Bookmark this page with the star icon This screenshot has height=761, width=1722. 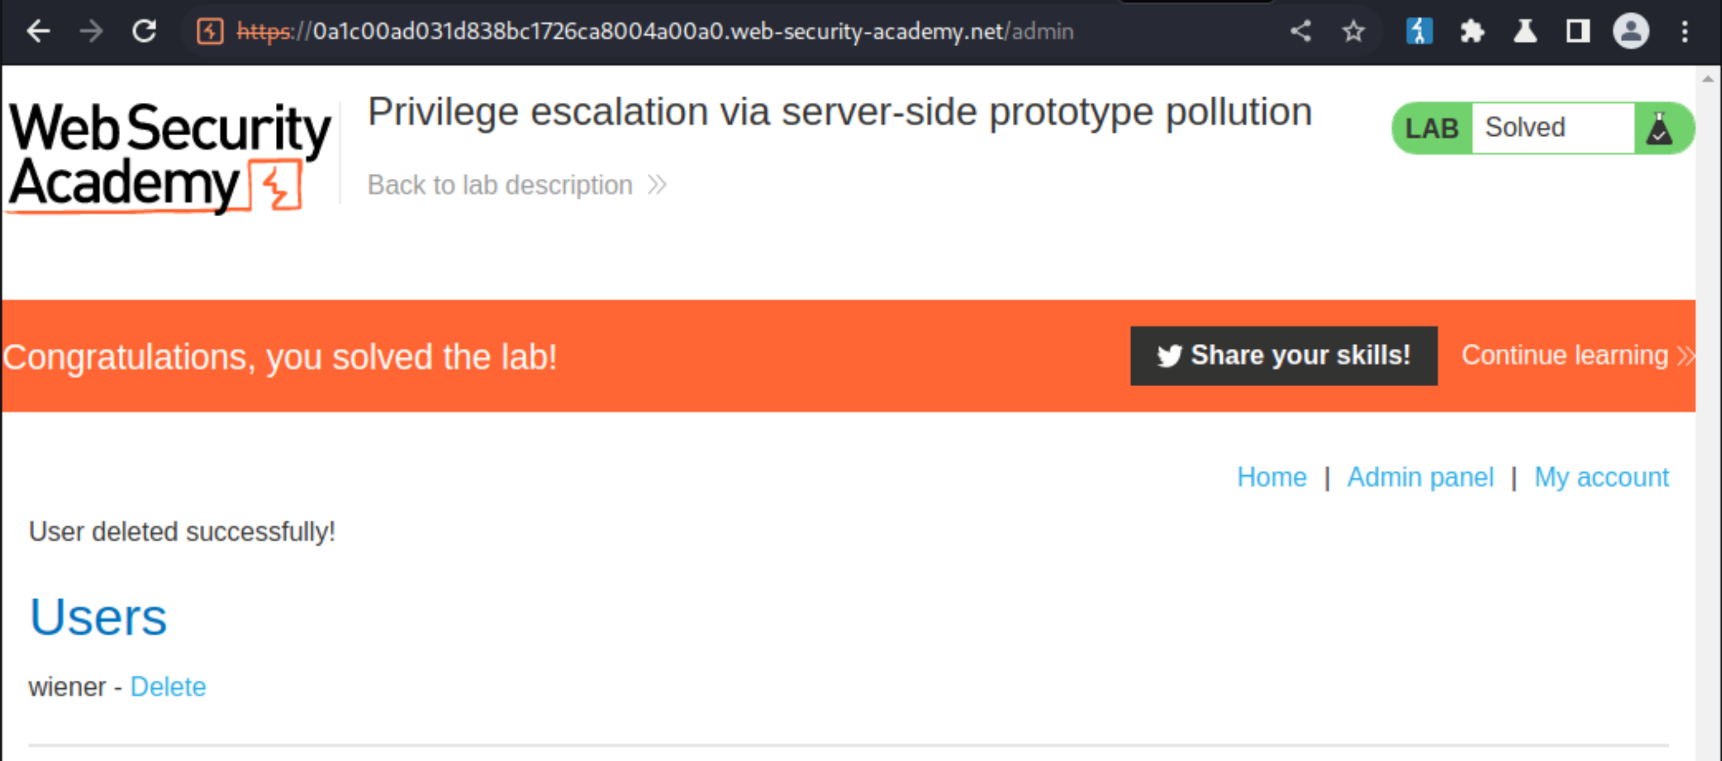click(x=1354, y=32)
